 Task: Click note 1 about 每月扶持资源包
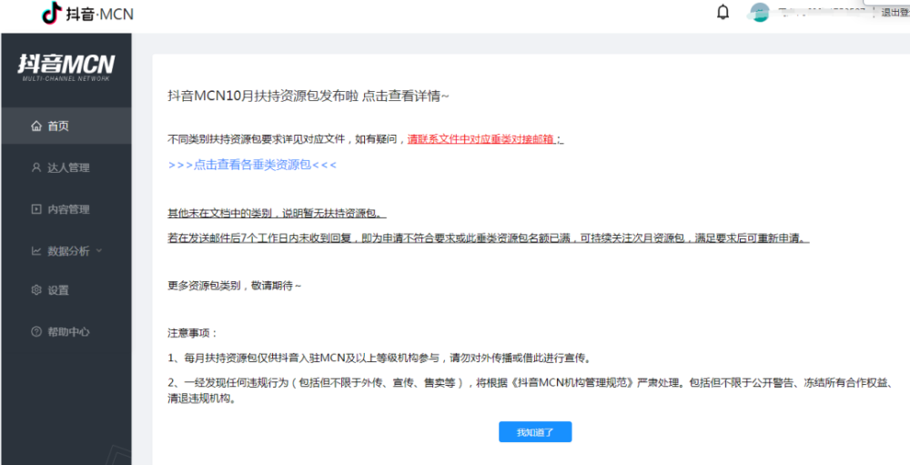tap(380, 358)
